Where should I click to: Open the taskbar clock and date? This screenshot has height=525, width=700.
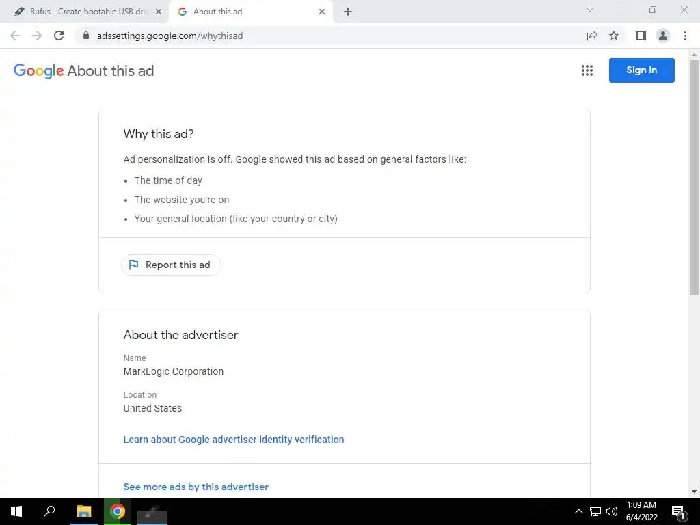[x=641, y=511]
